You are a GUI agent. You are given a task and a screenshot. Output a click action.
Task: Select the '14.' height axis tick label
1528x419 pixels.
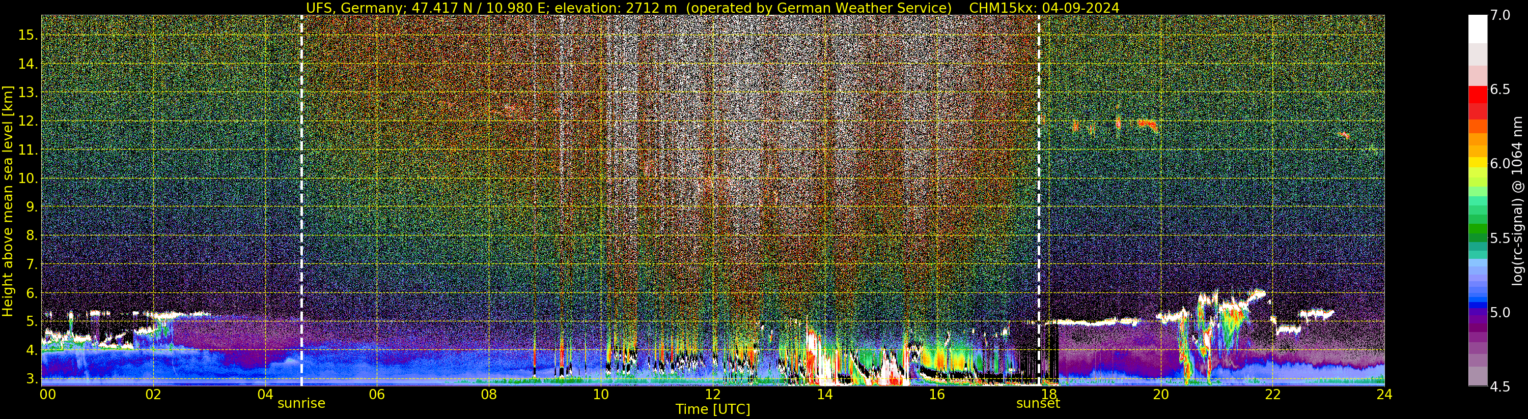pyautogui.click(x=28, y=64)
